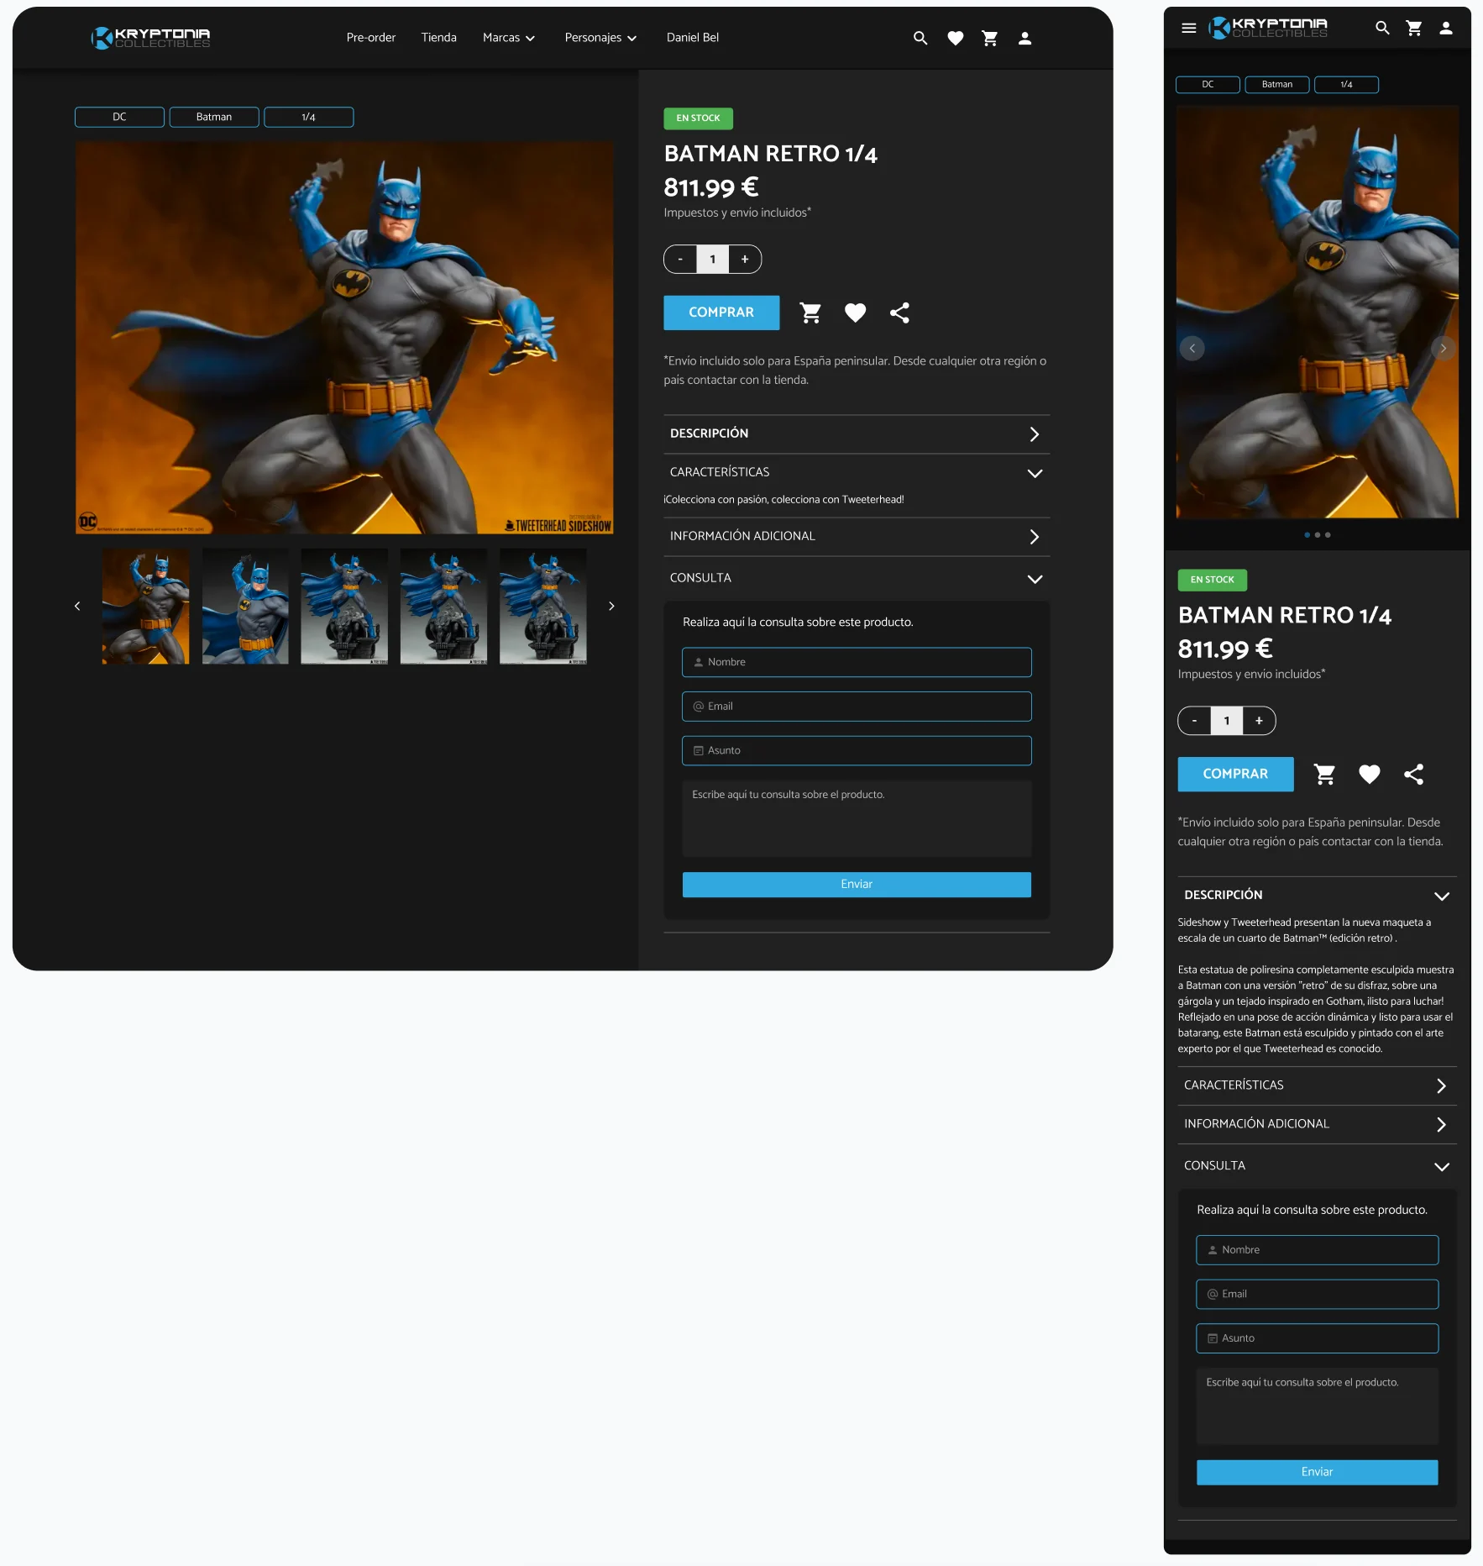
Task: Click Kryptonia logo in mobile header
Action: tap(1268, 28)
